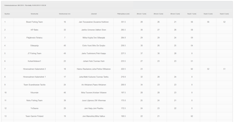This screenshot has width=234, height=122.
Task: Click the Team Garmin Finland row name
Action: tap(35, 116)
